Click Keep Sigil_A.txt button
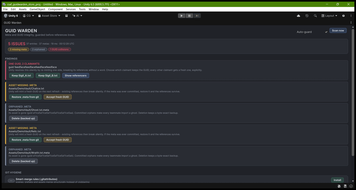 (x=22, y=75)
